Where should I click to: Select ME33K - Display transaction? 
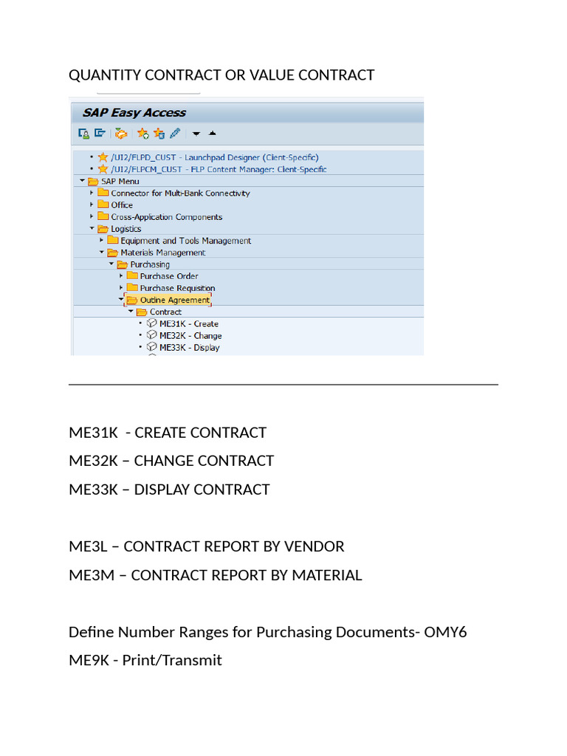[190, 348]
